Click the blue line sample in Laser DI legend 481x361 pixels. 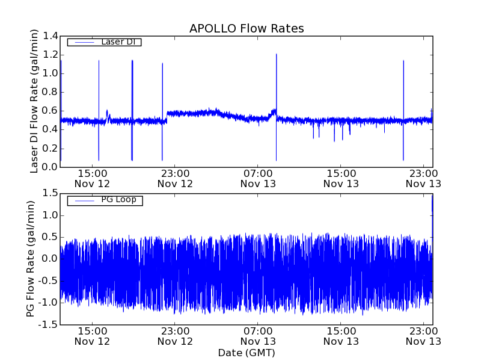84,42
